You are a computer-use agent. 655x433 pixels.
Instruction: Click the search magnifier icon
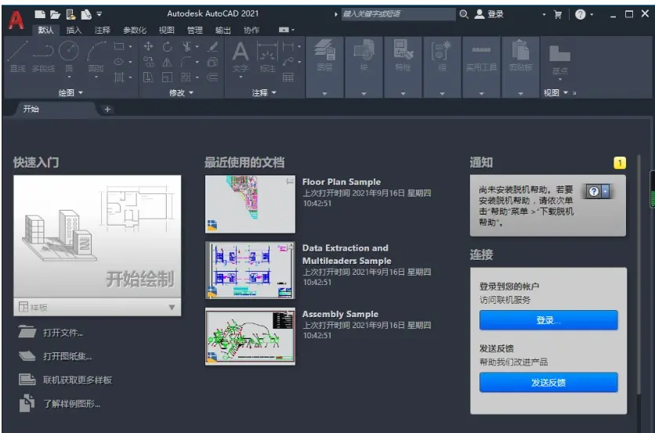coord(464,14)
